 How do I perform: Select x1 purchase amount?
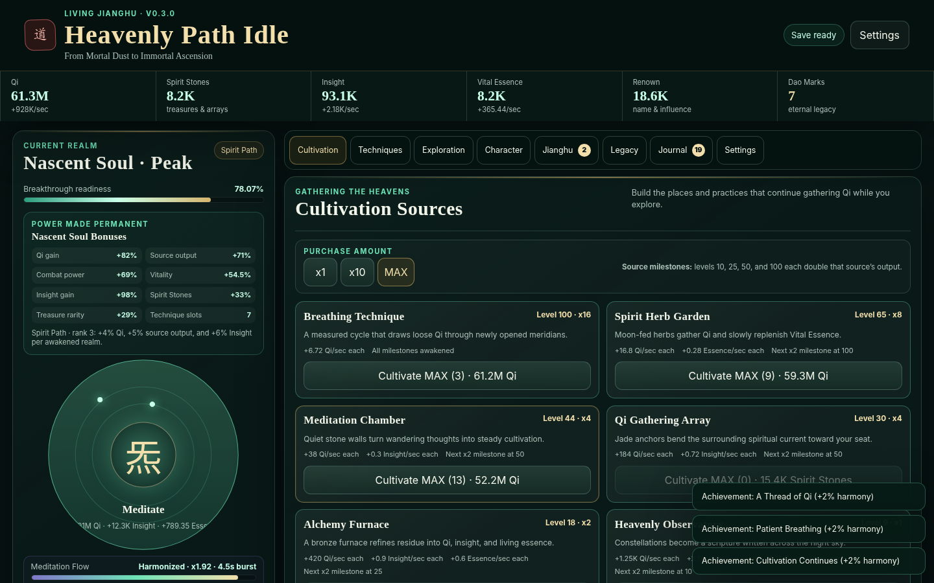[x=320, y=272]
